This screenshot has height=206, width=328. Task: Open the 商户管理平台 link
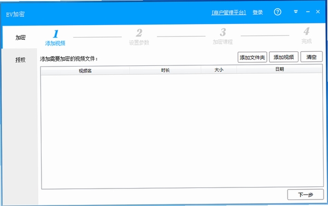coord(229,13)
